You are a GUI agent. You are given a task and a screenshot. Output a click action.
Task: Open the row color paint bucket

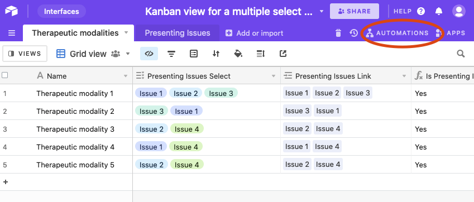(x=238, y=54)
